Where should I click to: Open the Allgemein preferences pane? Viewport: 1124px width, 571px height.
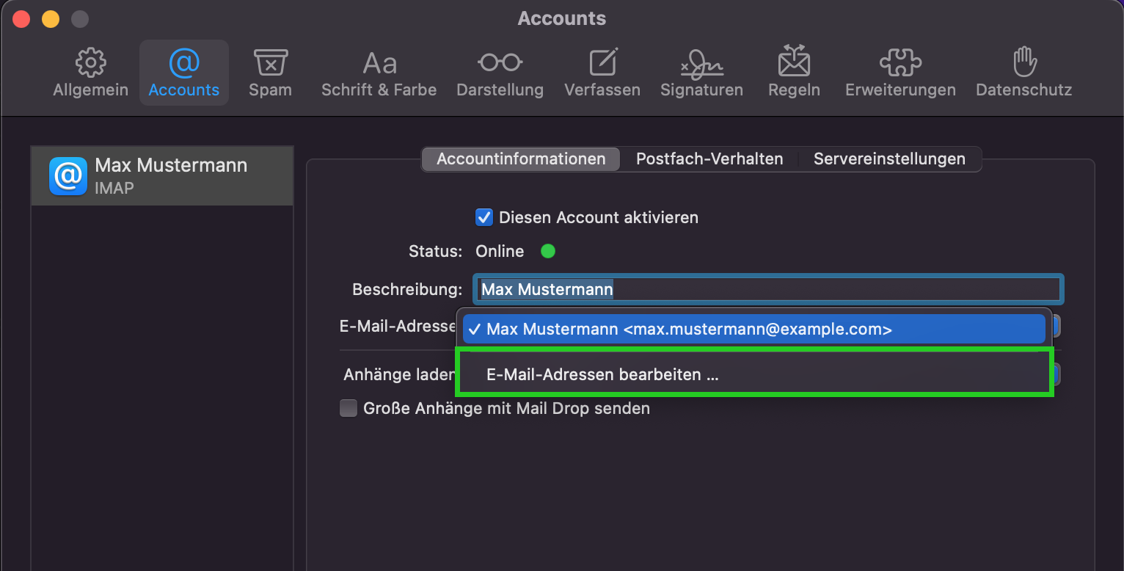coord(90,73)
